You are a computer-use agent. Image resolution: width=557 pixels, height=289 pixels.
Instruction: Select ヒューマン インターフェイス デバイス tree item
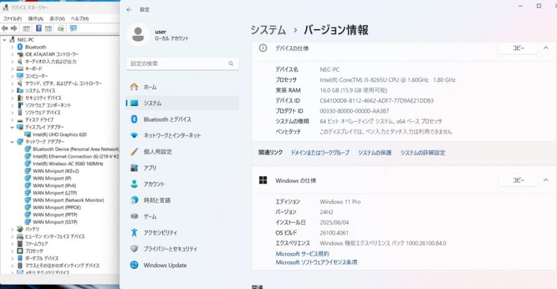pyautogui.click(x=55, y=237)
